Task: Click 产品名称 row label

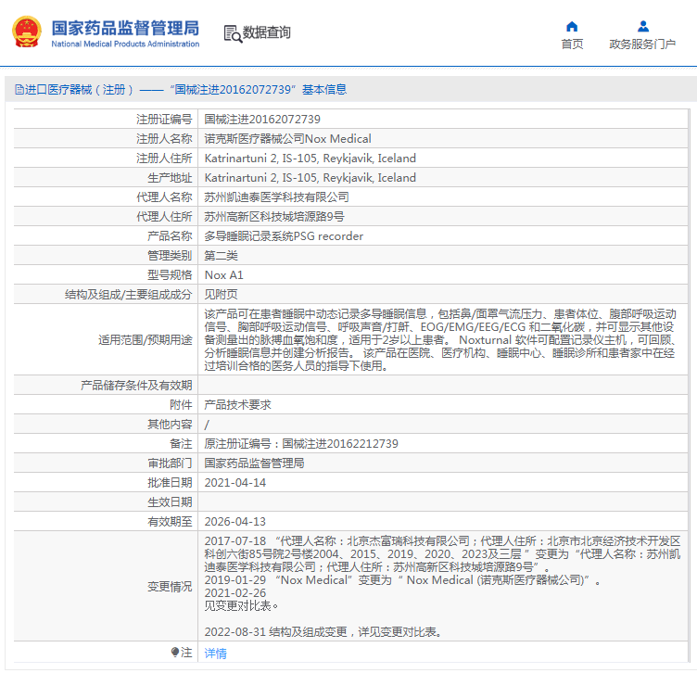Action: click(170, 236)
